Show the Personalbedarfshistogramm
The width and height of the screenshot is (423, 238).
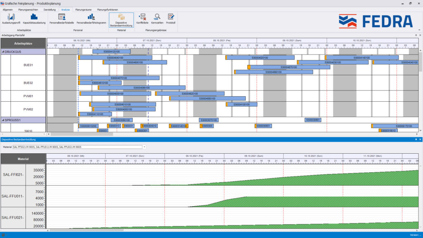pyautogui.click(x=91, y=19)
